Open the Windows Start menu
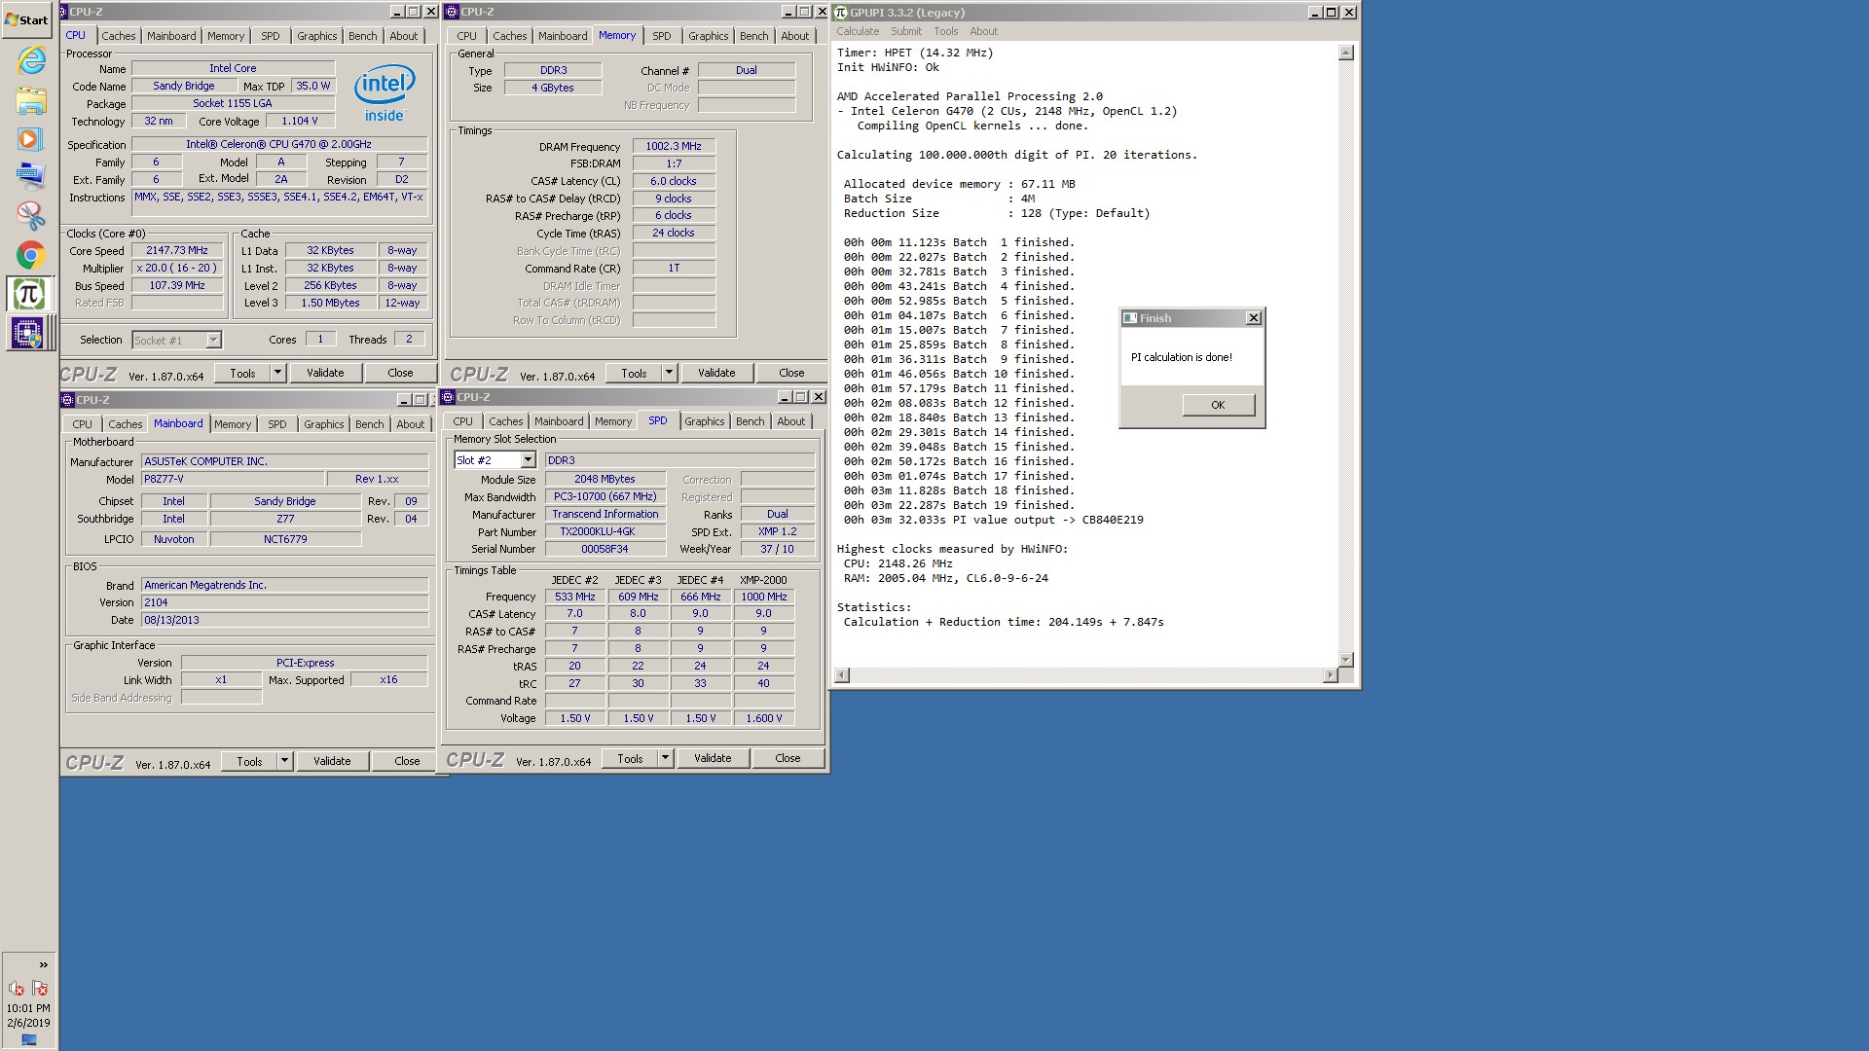 [x=27, y=19]
